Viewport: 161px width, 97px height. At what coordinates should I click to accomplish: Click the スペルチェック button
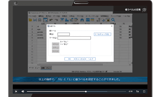[102, 34]
